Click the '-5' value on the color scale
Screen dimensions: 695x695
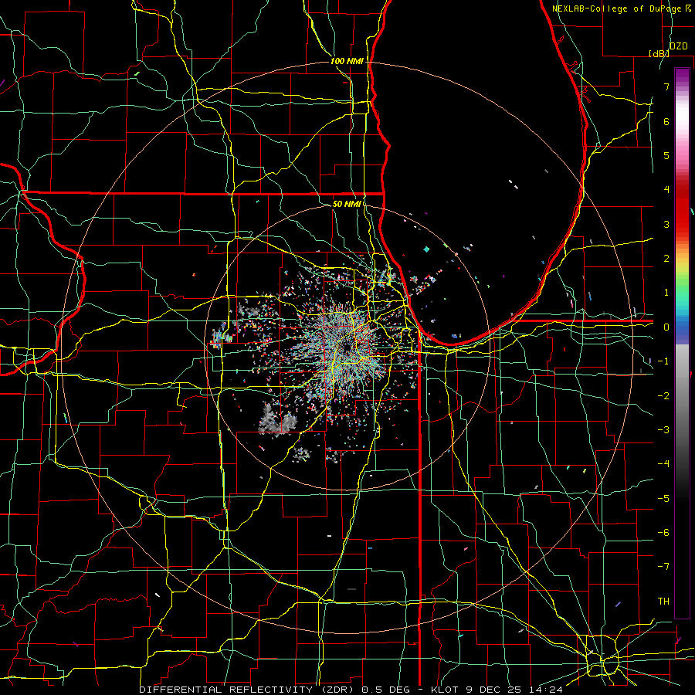pos(663,499)
